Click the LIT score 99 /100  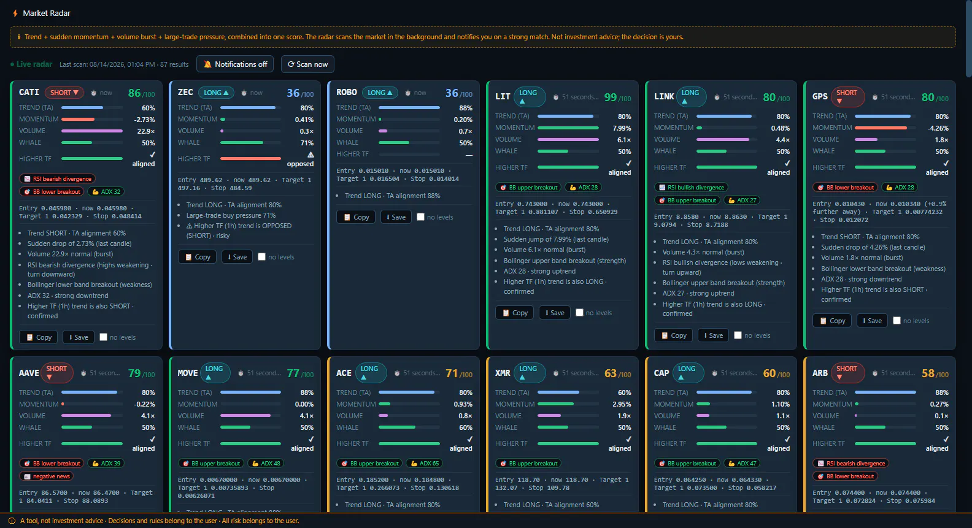(617, 98)
